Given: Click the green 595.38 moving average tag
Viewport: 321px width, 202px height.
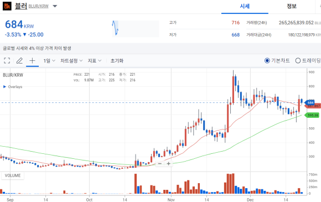Looking at the screenshot, I should [312, 115].
